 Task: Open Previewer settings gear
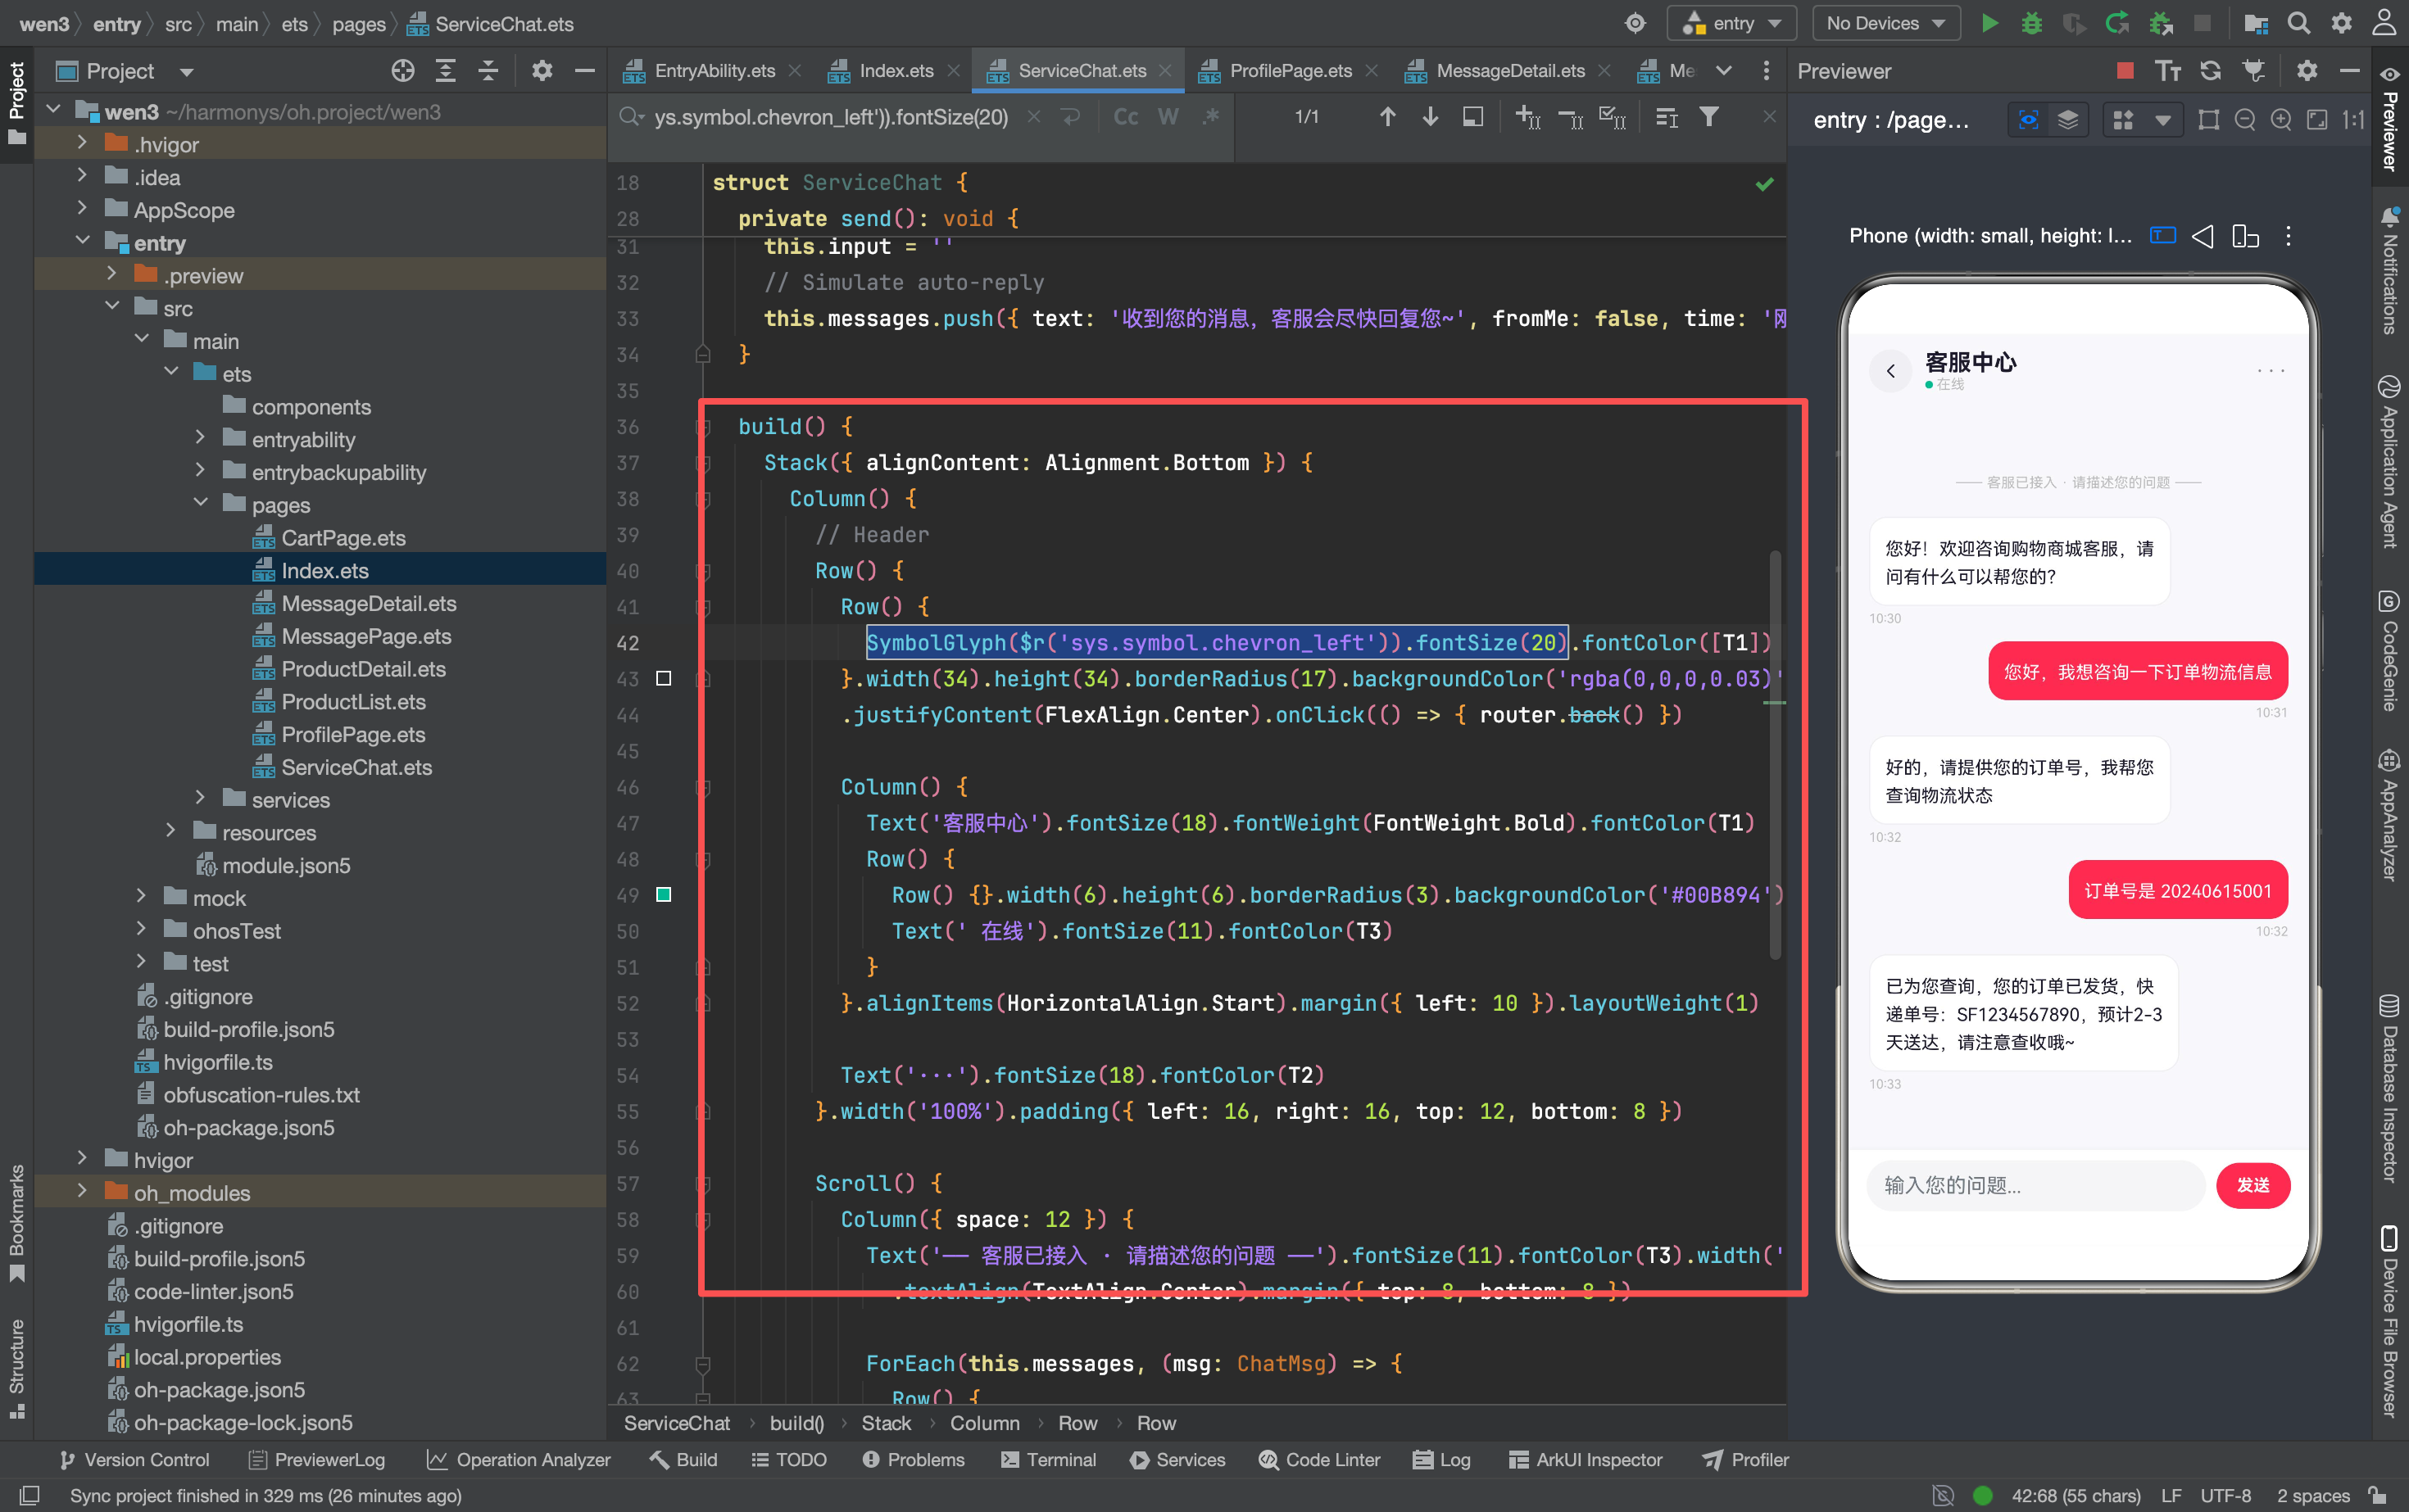[2306, 70]
